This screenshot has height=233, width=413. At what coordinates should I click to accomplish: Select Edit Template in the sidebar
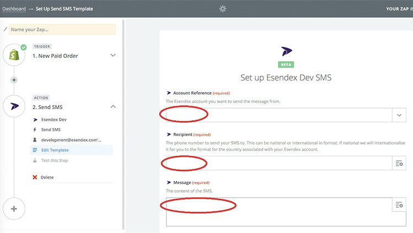pyautogui.click(x=55, y=150)
